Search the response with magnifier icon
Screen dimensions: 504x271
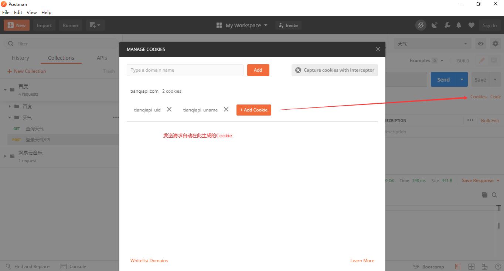494,195
